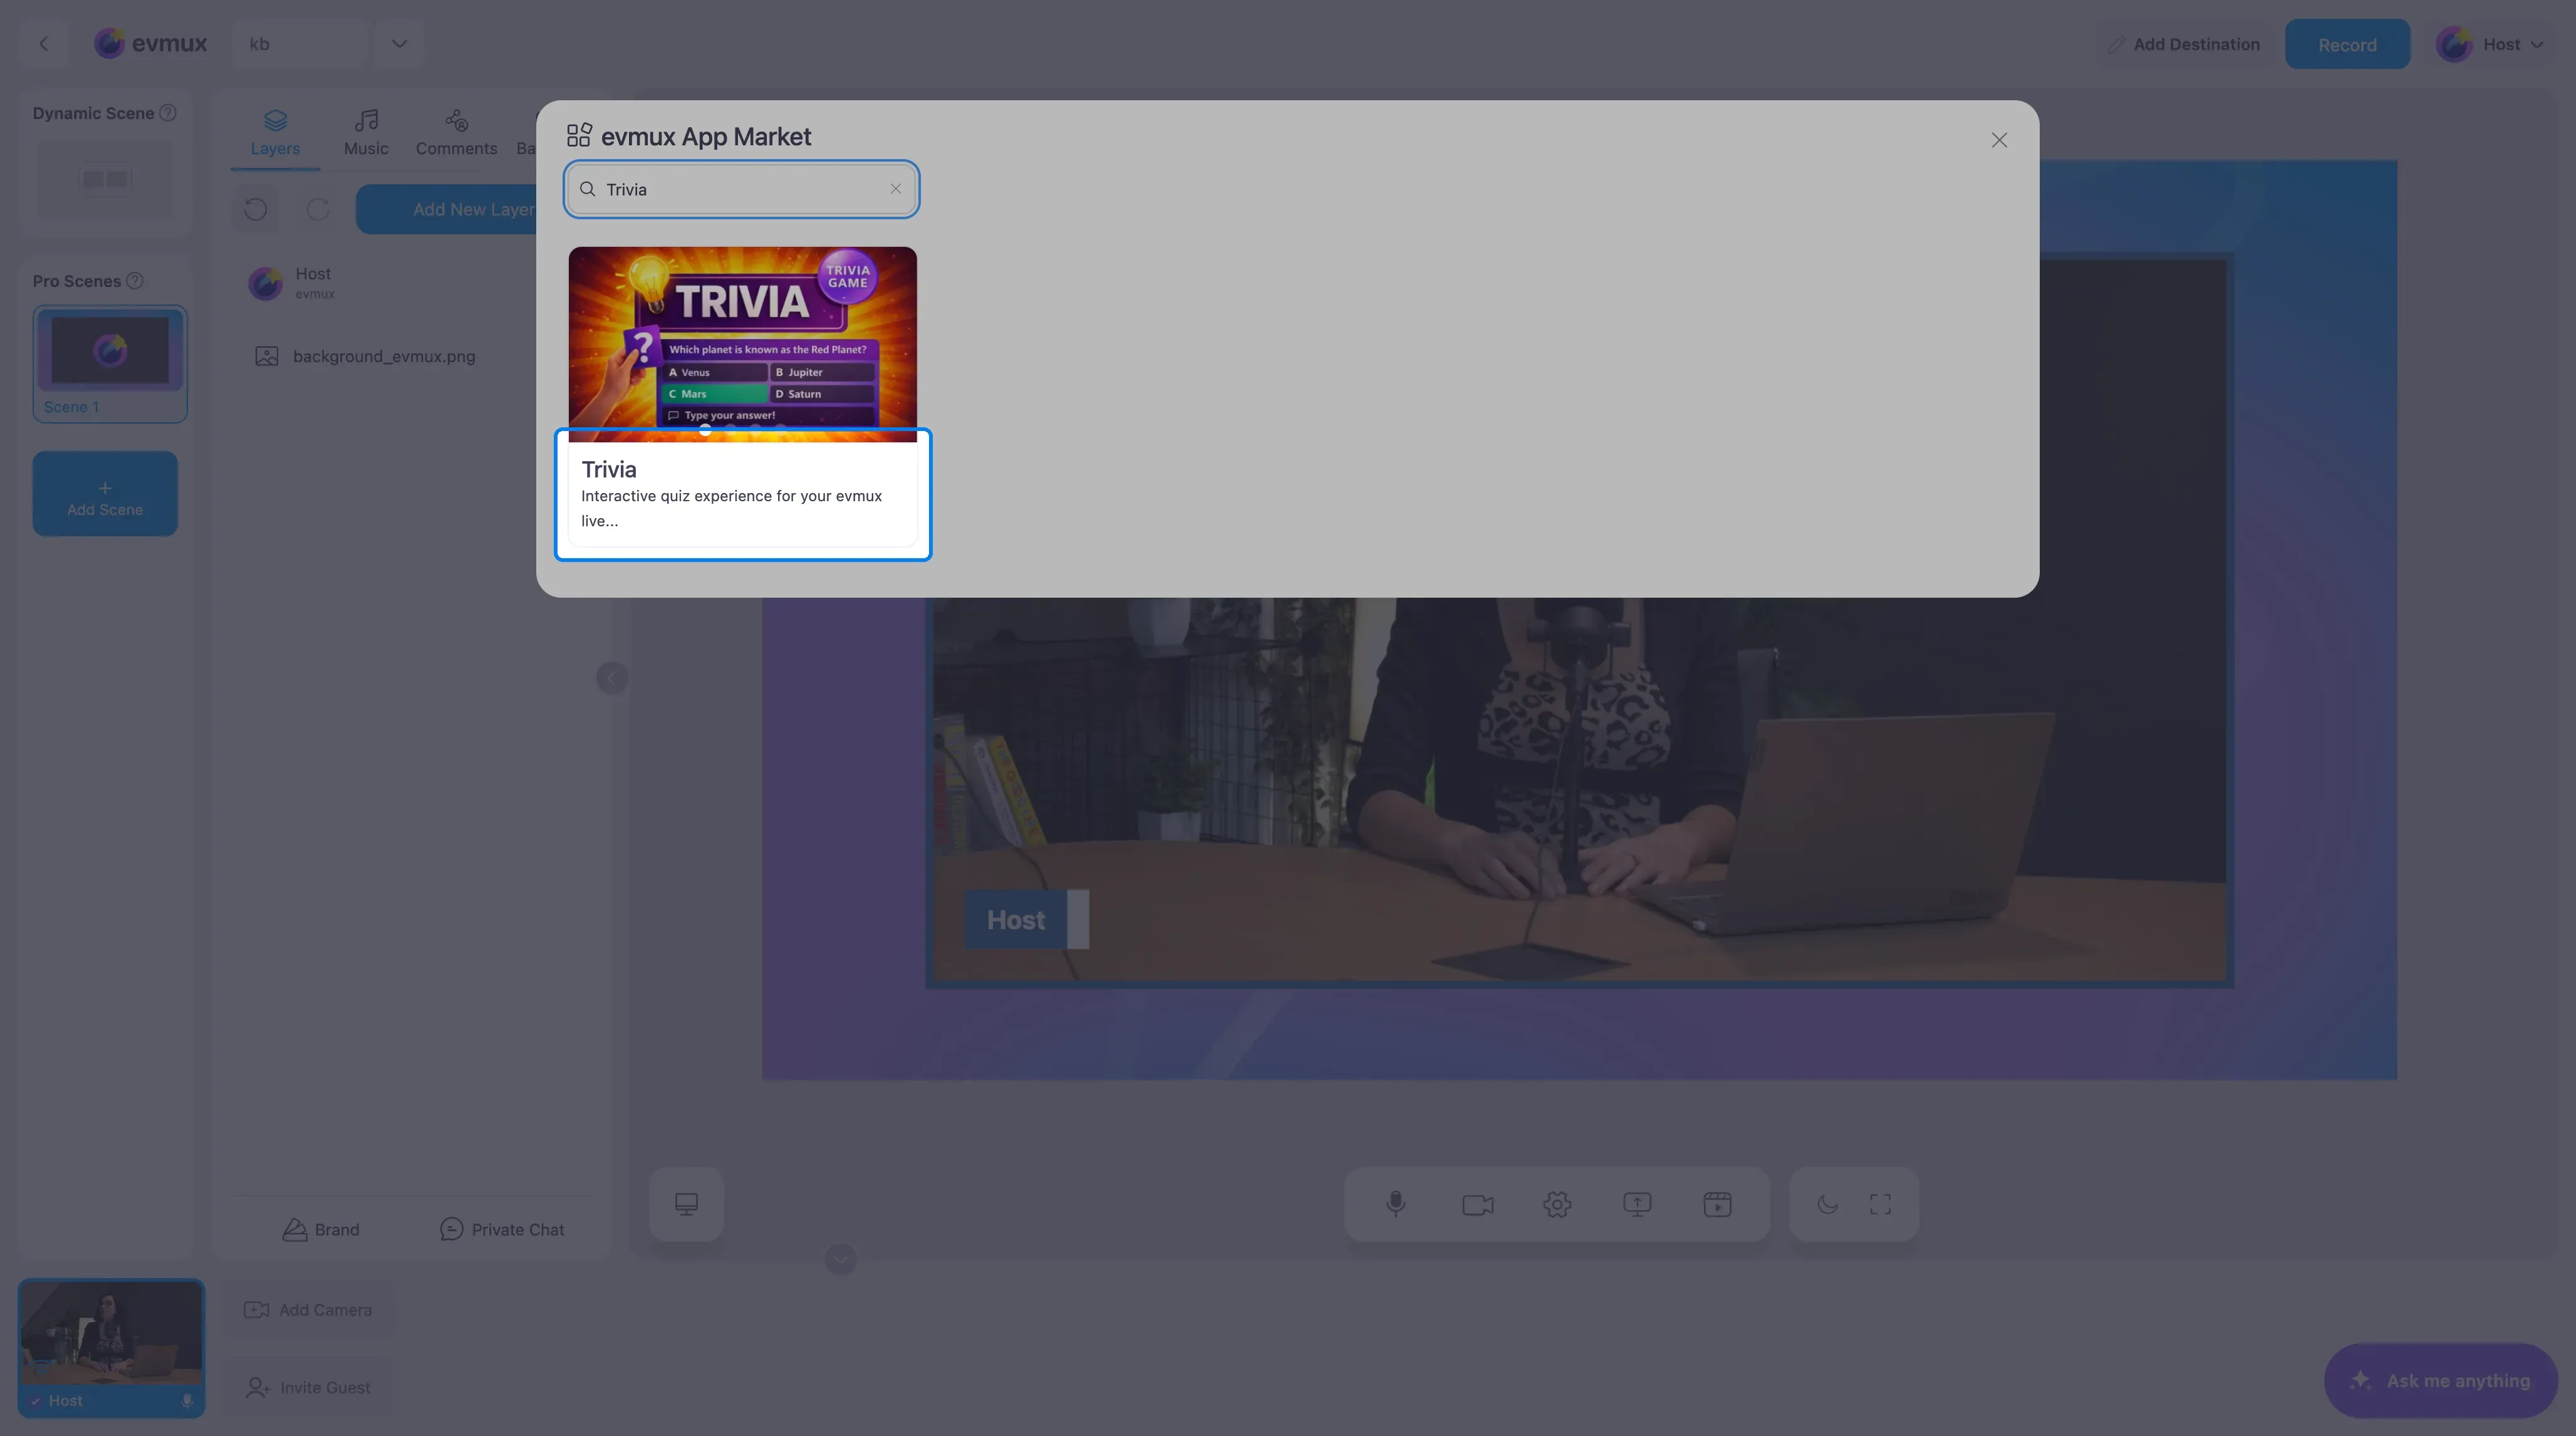Toggle the camera icon in toolbar
Image resolution: width=2576 pixels, height=1436 pixels.
(x=1477, y=1204)
